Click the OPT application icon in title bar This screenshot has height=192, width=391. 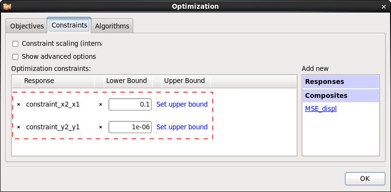(x=7, y=6)
